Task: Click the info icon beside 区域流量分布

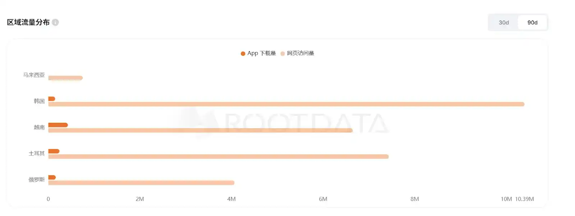Action: [x=55, y=22]
